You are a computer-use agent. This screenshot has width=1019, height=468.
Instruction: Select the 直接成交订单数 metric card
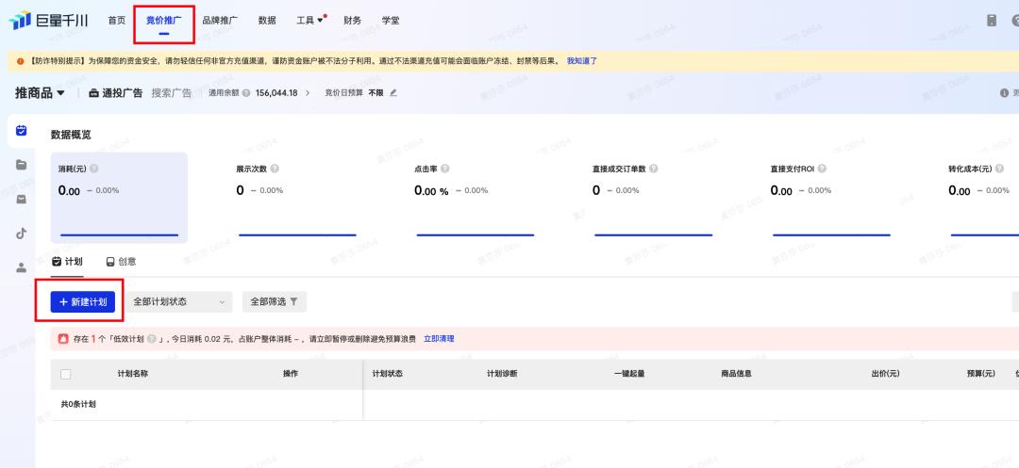[653, 198]
